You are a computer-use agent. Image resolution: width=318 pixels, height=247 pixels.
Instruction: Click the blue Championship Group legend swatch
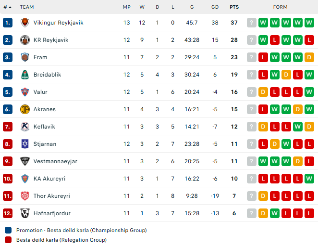pyautogui.click(x=8, y=230)
